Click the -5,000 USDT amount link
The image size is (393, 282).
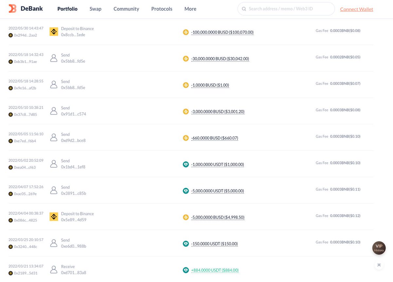click(x=217, y=191)
